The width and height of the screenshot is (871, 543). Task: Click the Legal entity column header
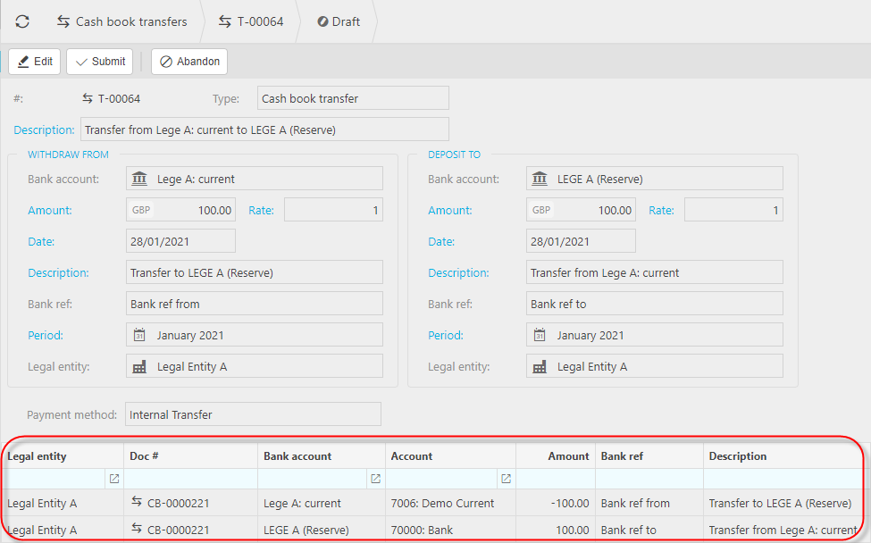tap(62, 455)
